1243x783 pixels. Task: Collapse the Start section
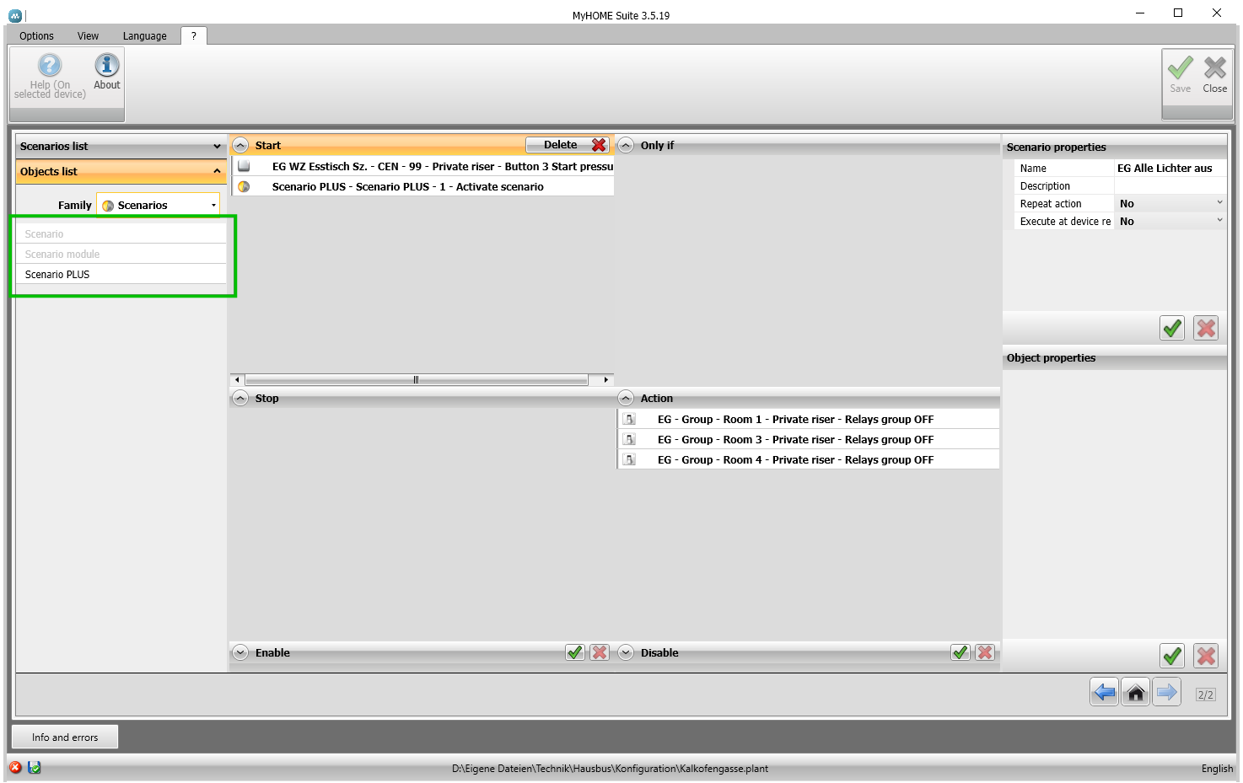coord(240,145)
